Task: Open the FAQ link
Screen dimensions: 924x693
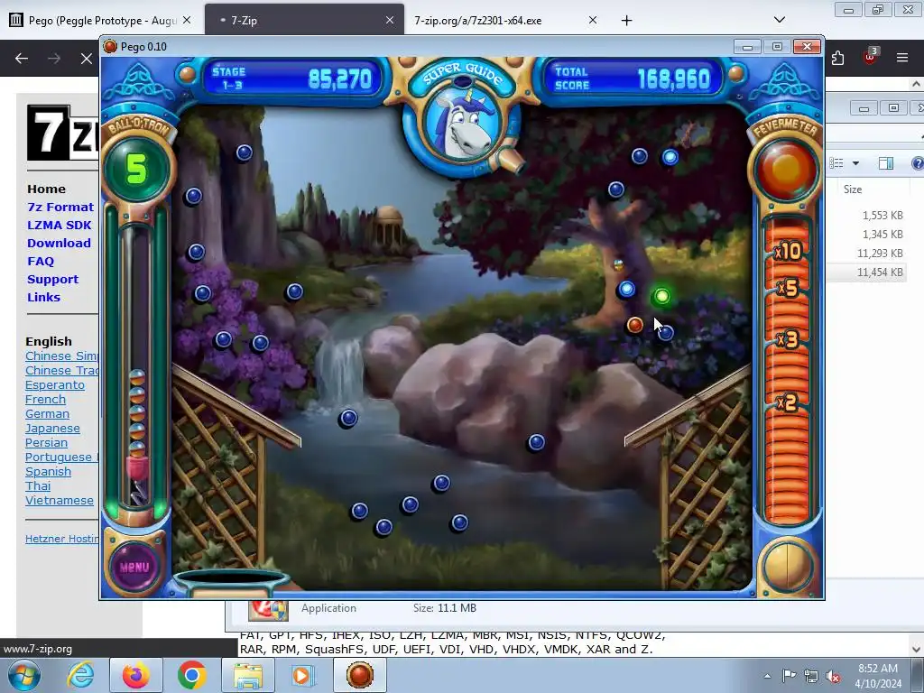Action: (40, 261)
